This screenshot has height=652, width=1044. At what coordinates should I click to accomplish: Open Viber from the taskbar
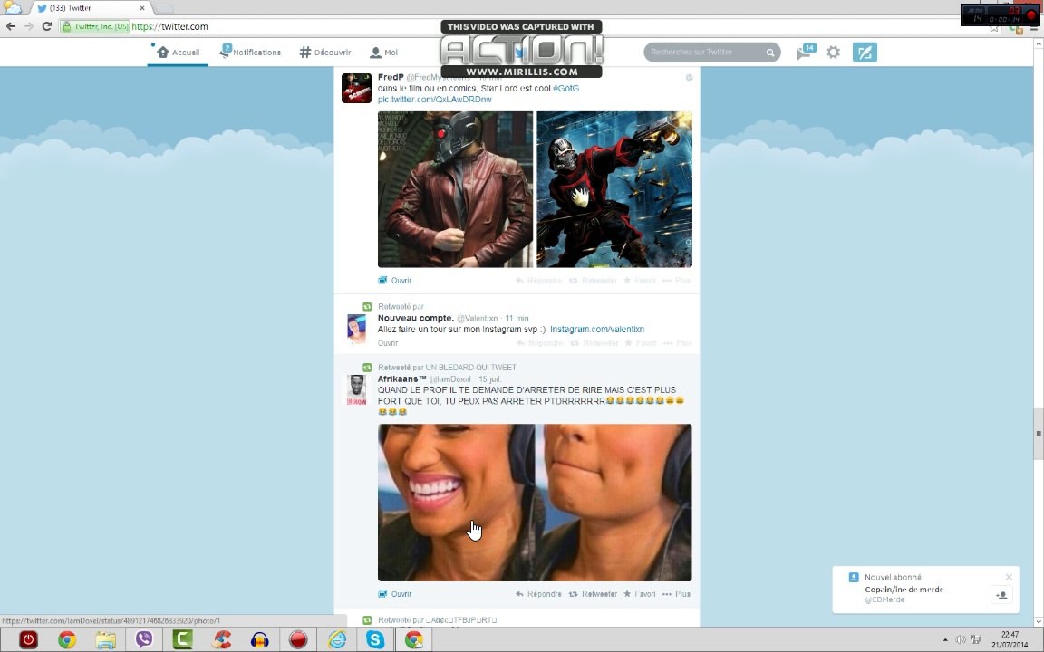click(144, 639)
